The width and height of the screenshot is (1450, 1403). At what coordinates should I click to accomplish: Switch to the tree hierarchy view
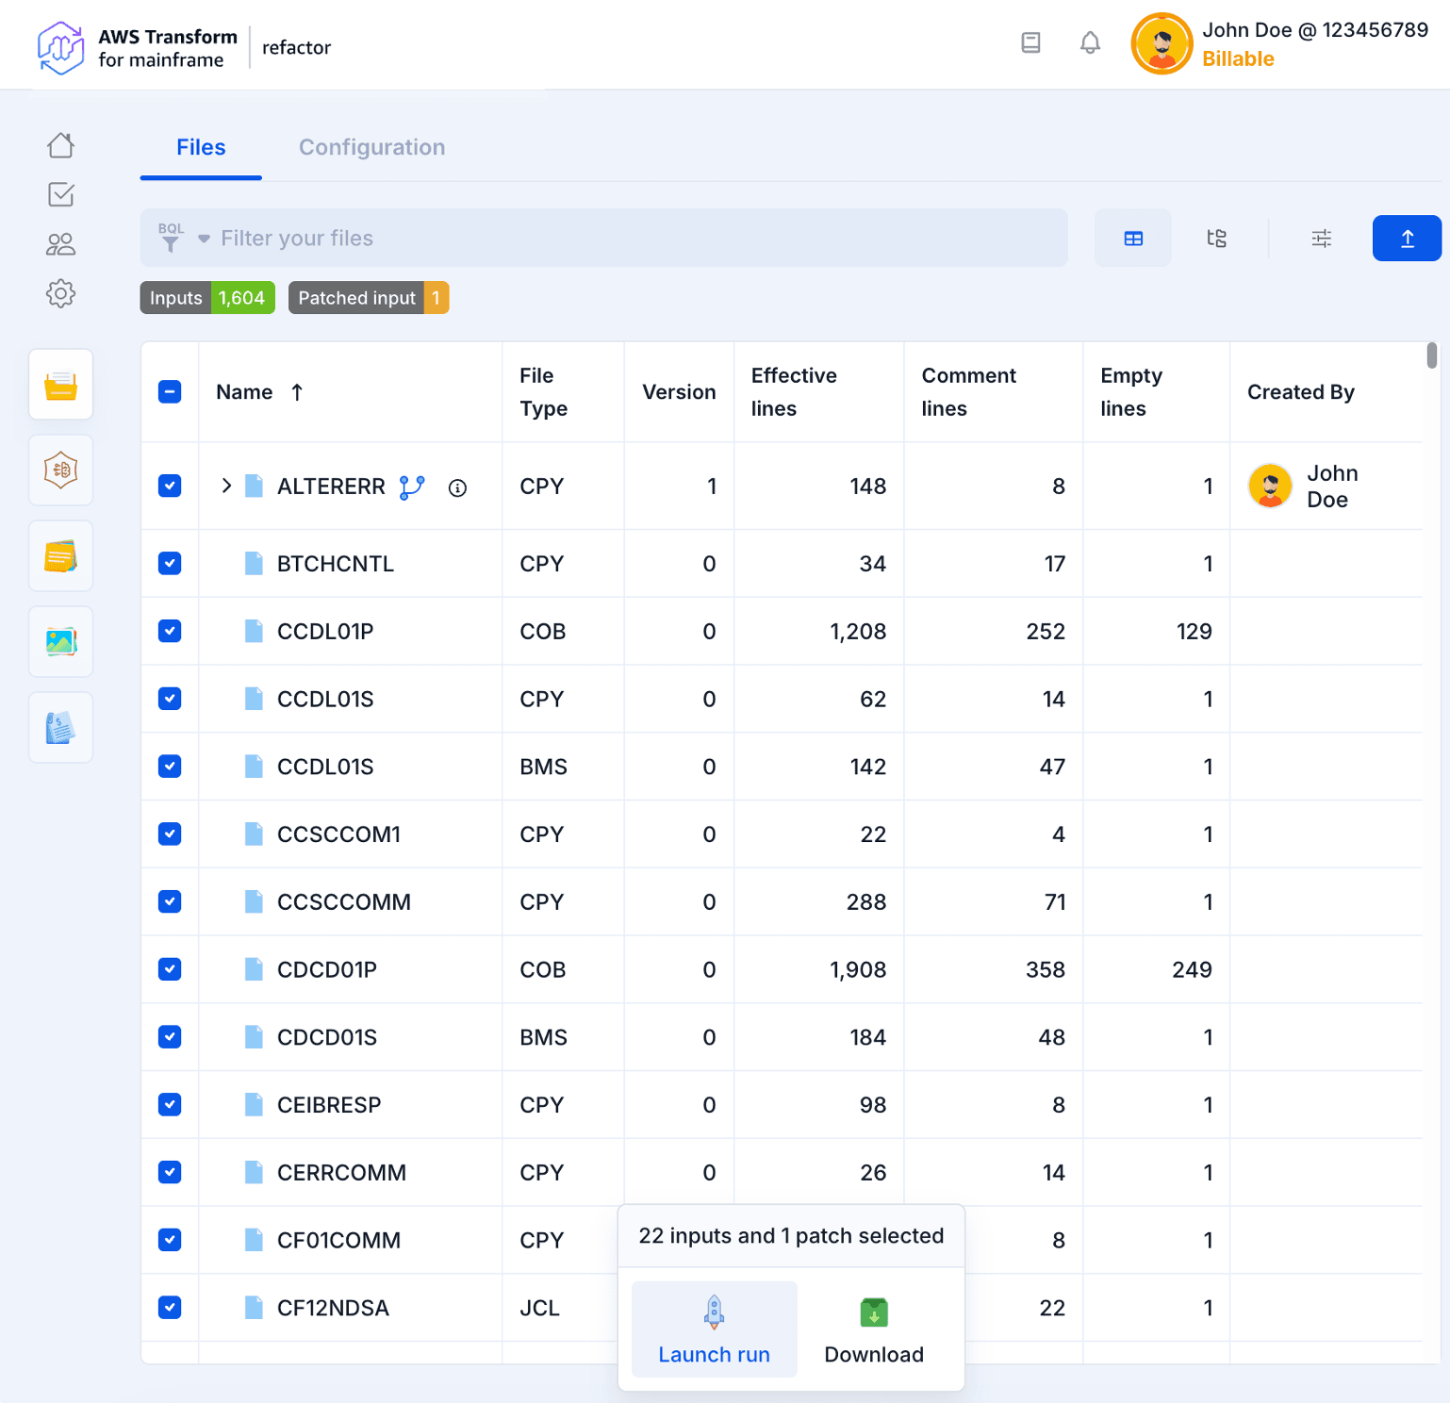[x=1216, y=239]
